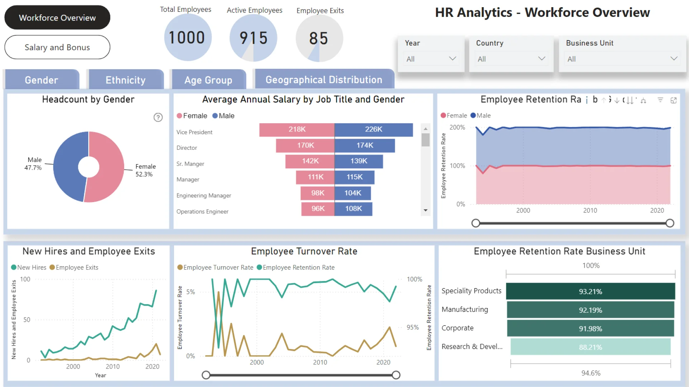This screenshot has height=387, width=689.
Task: Click the Male 47.7% data label
Action: pos(33,163)
